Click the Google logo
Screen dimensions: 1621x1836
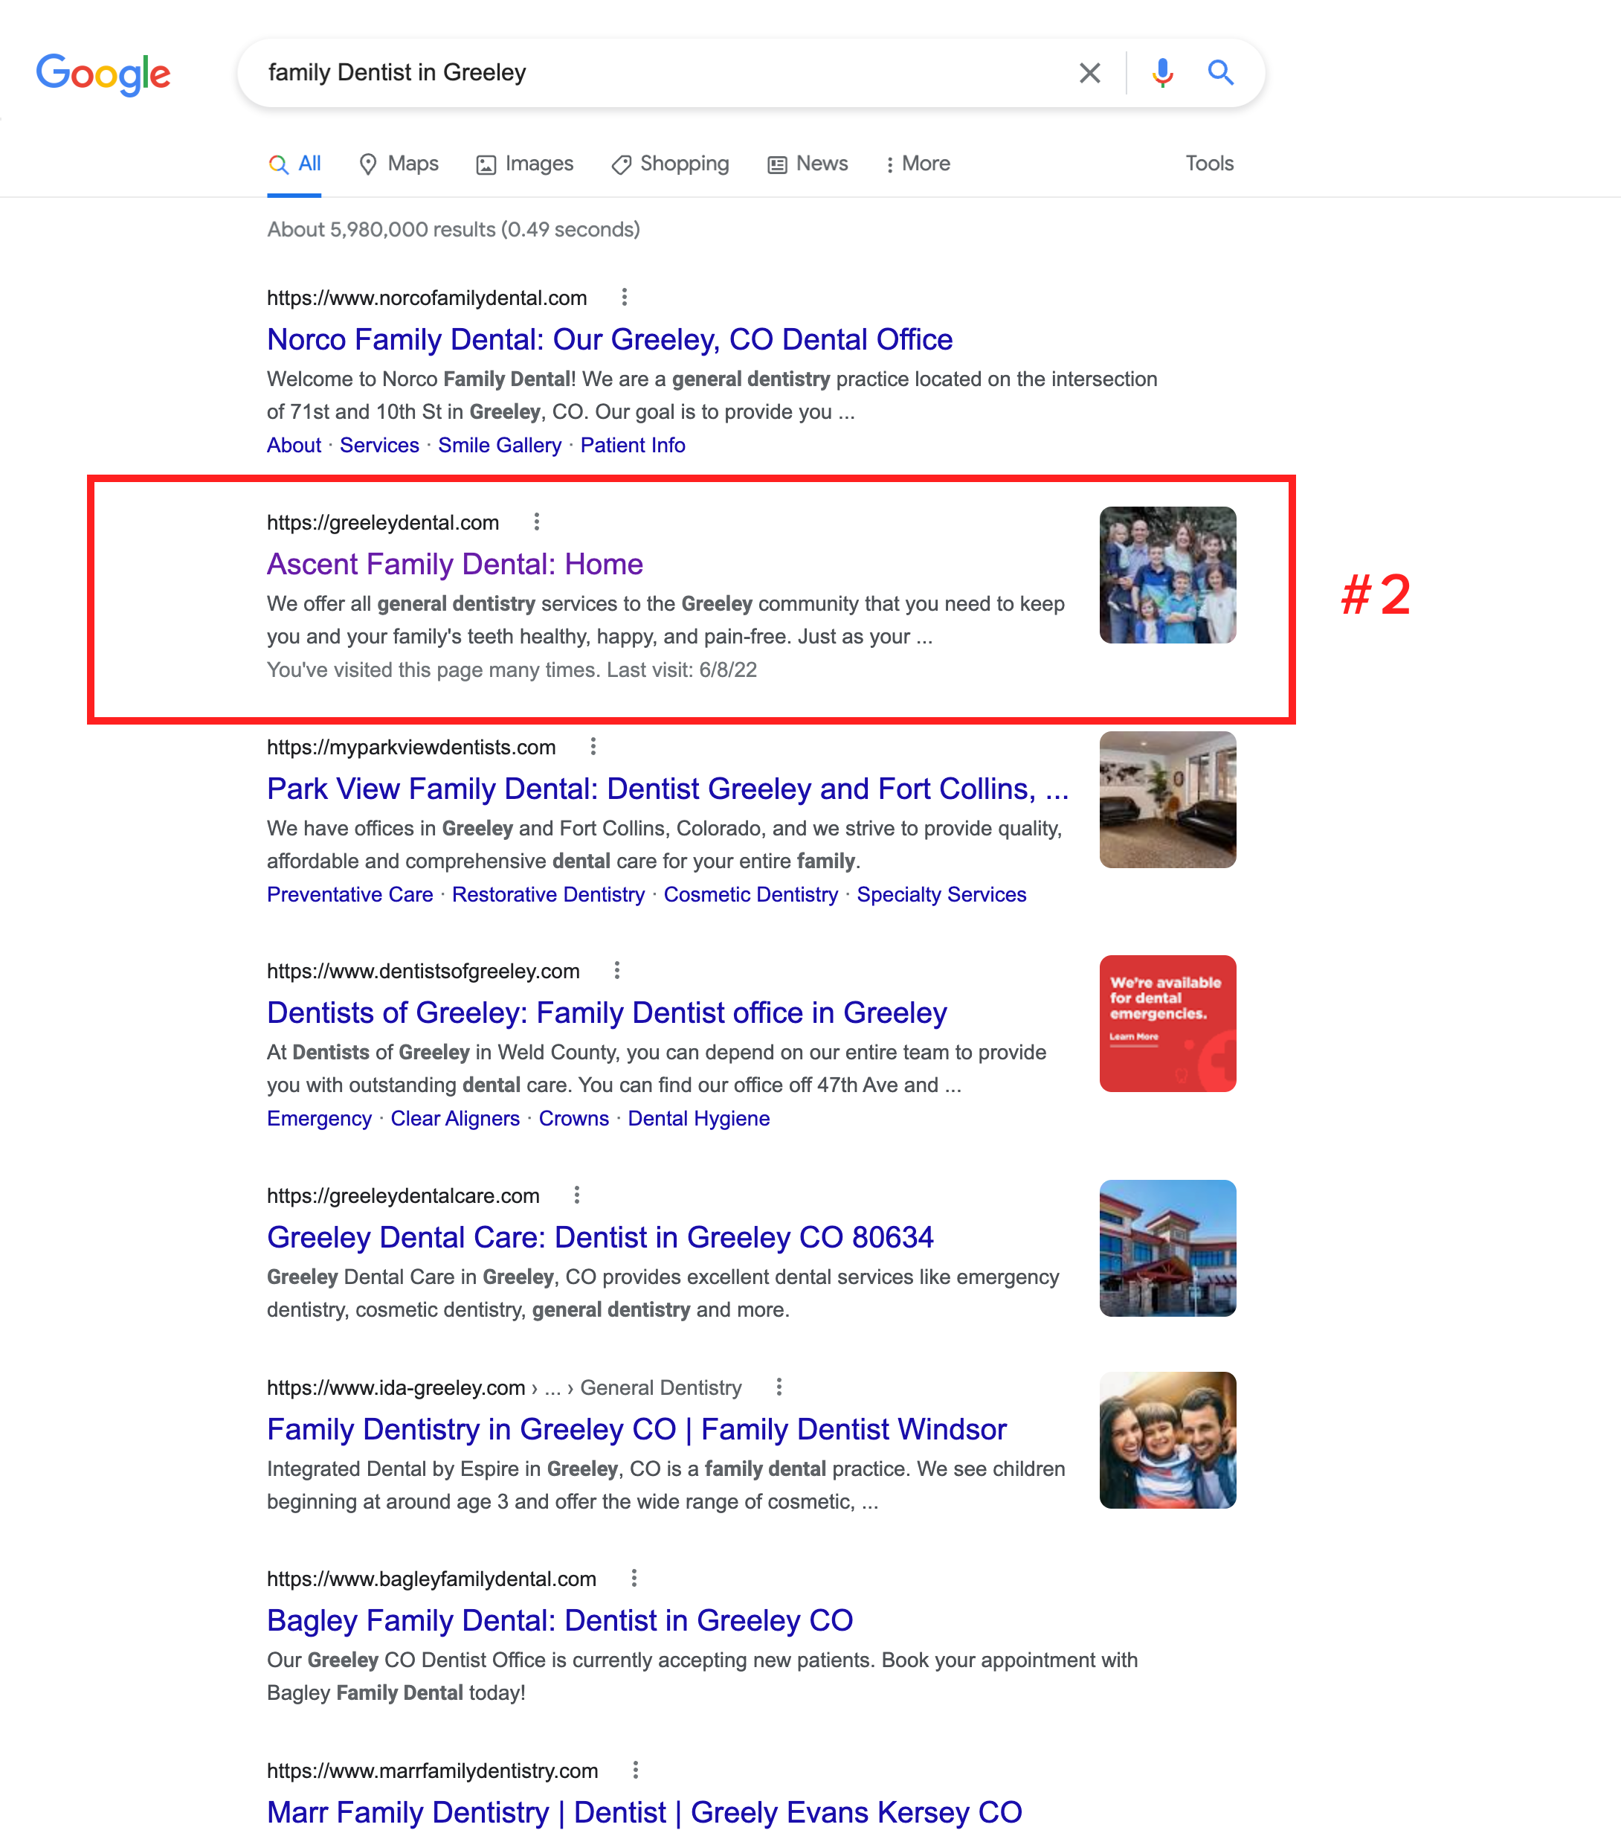coord(103,74)
